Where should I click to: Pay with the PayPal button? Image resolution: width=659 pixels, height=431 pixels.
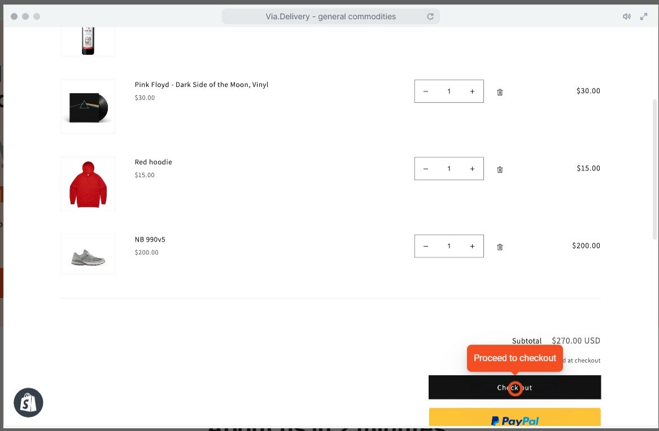(x=514, y=419)
